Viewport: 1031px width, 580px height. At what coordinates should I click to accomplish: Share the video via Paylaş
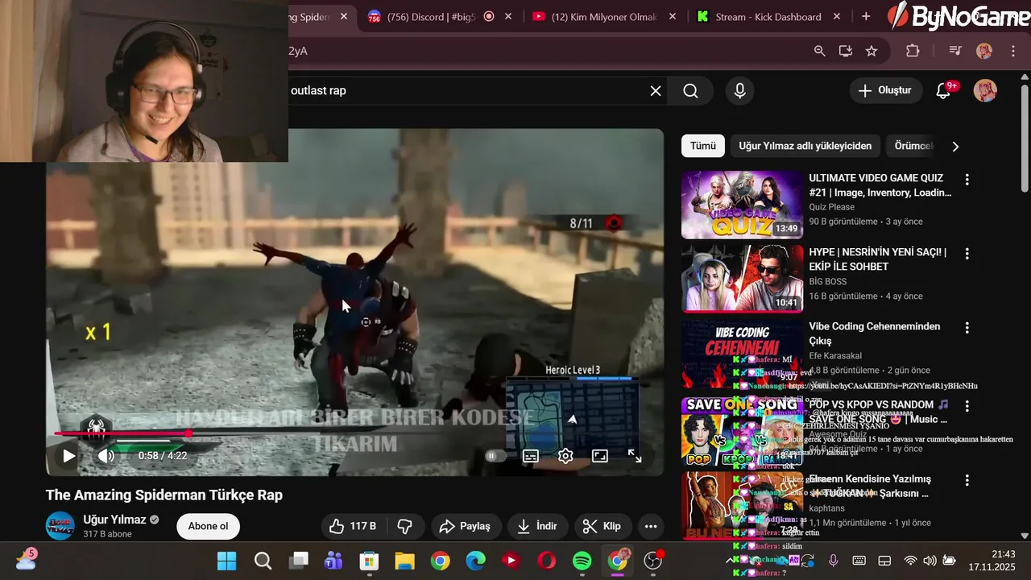click(x=466, y=526)
